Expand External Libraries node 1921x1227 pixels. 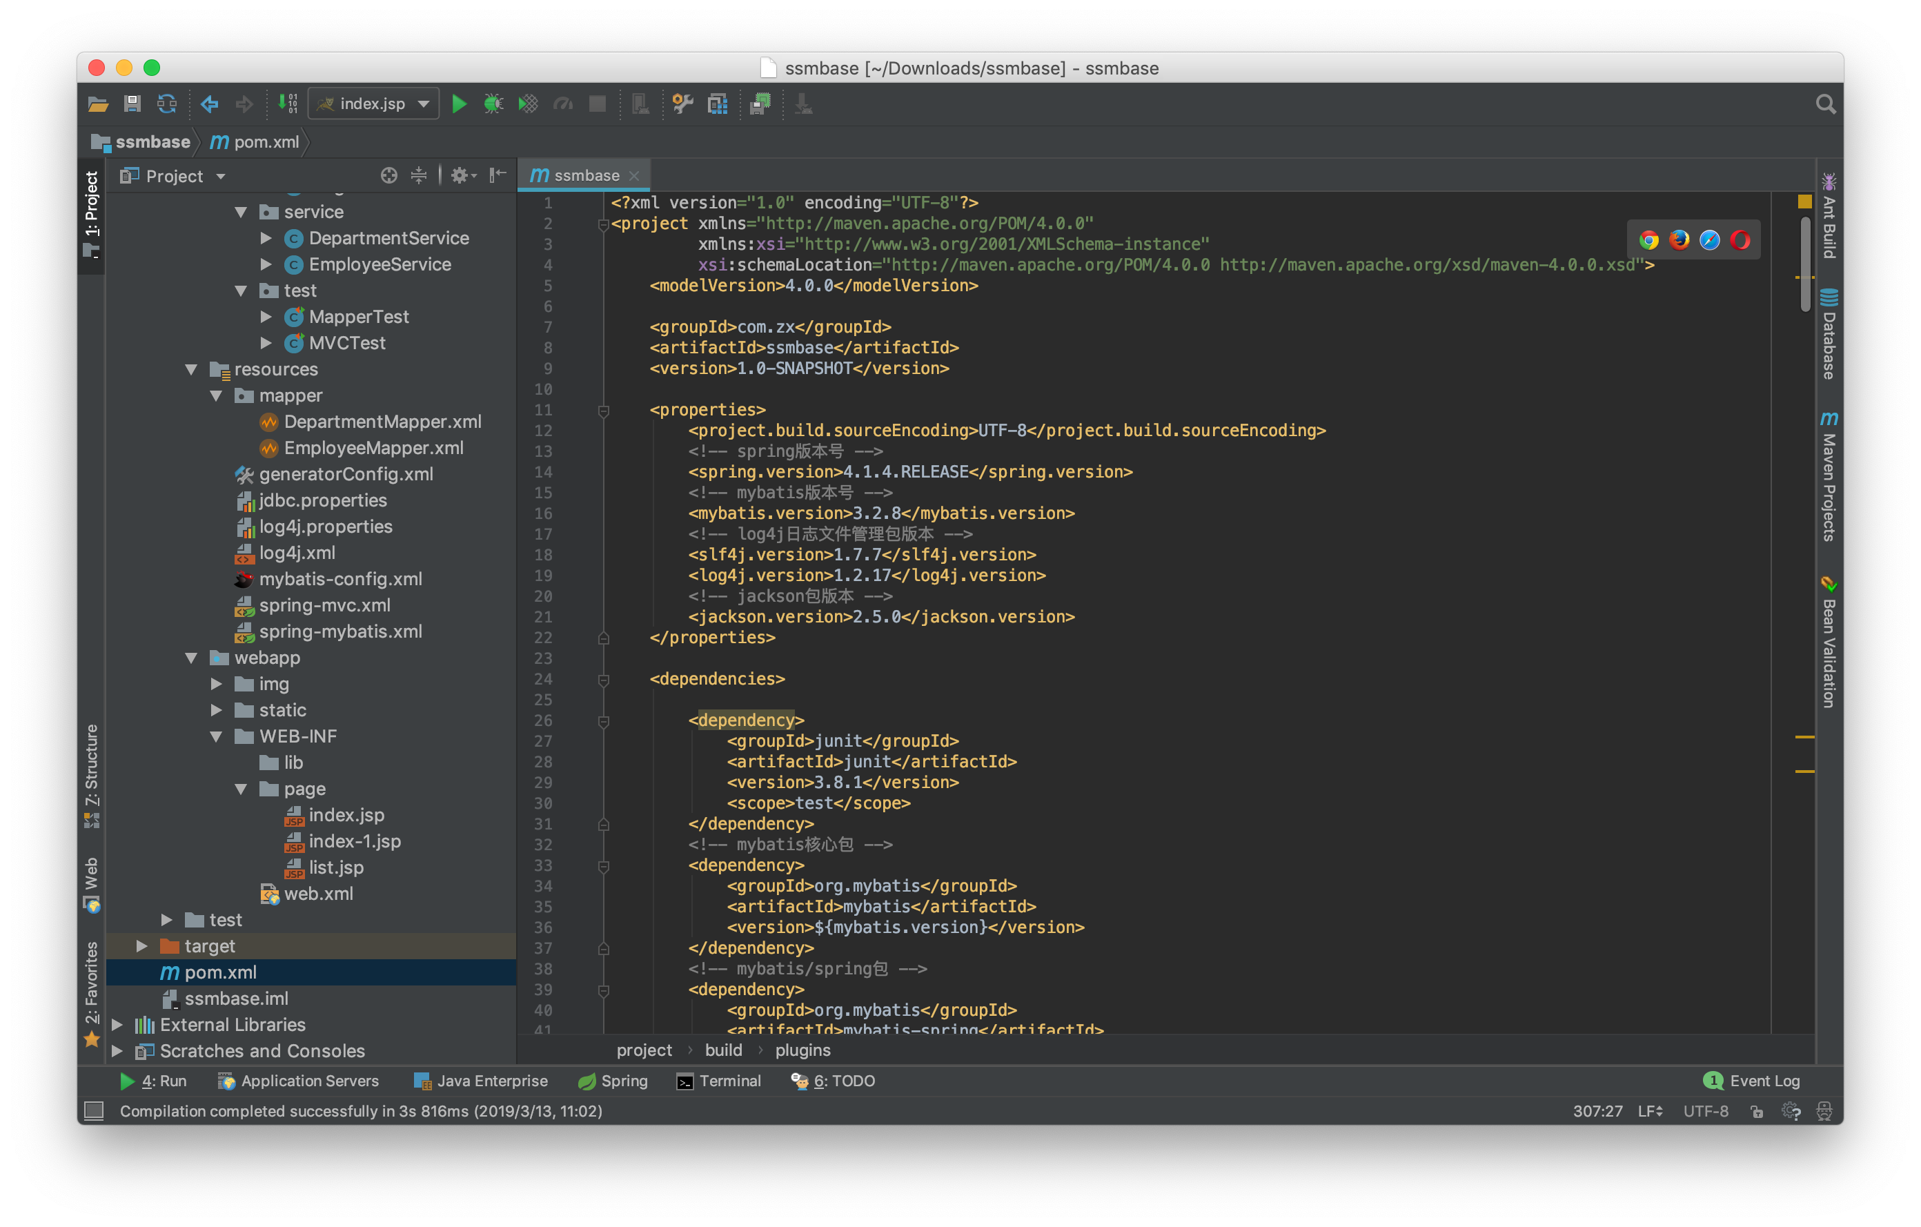(x=117, y=1024)
